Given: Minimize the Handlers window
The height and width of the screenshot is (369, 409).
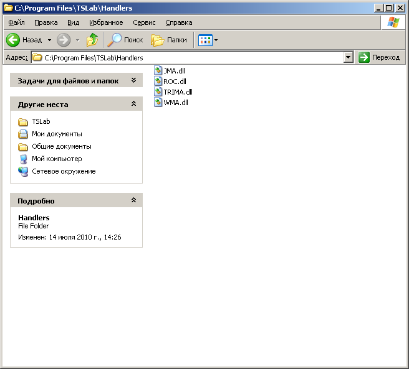Looking at the screenshot, I should pos(378,8).
